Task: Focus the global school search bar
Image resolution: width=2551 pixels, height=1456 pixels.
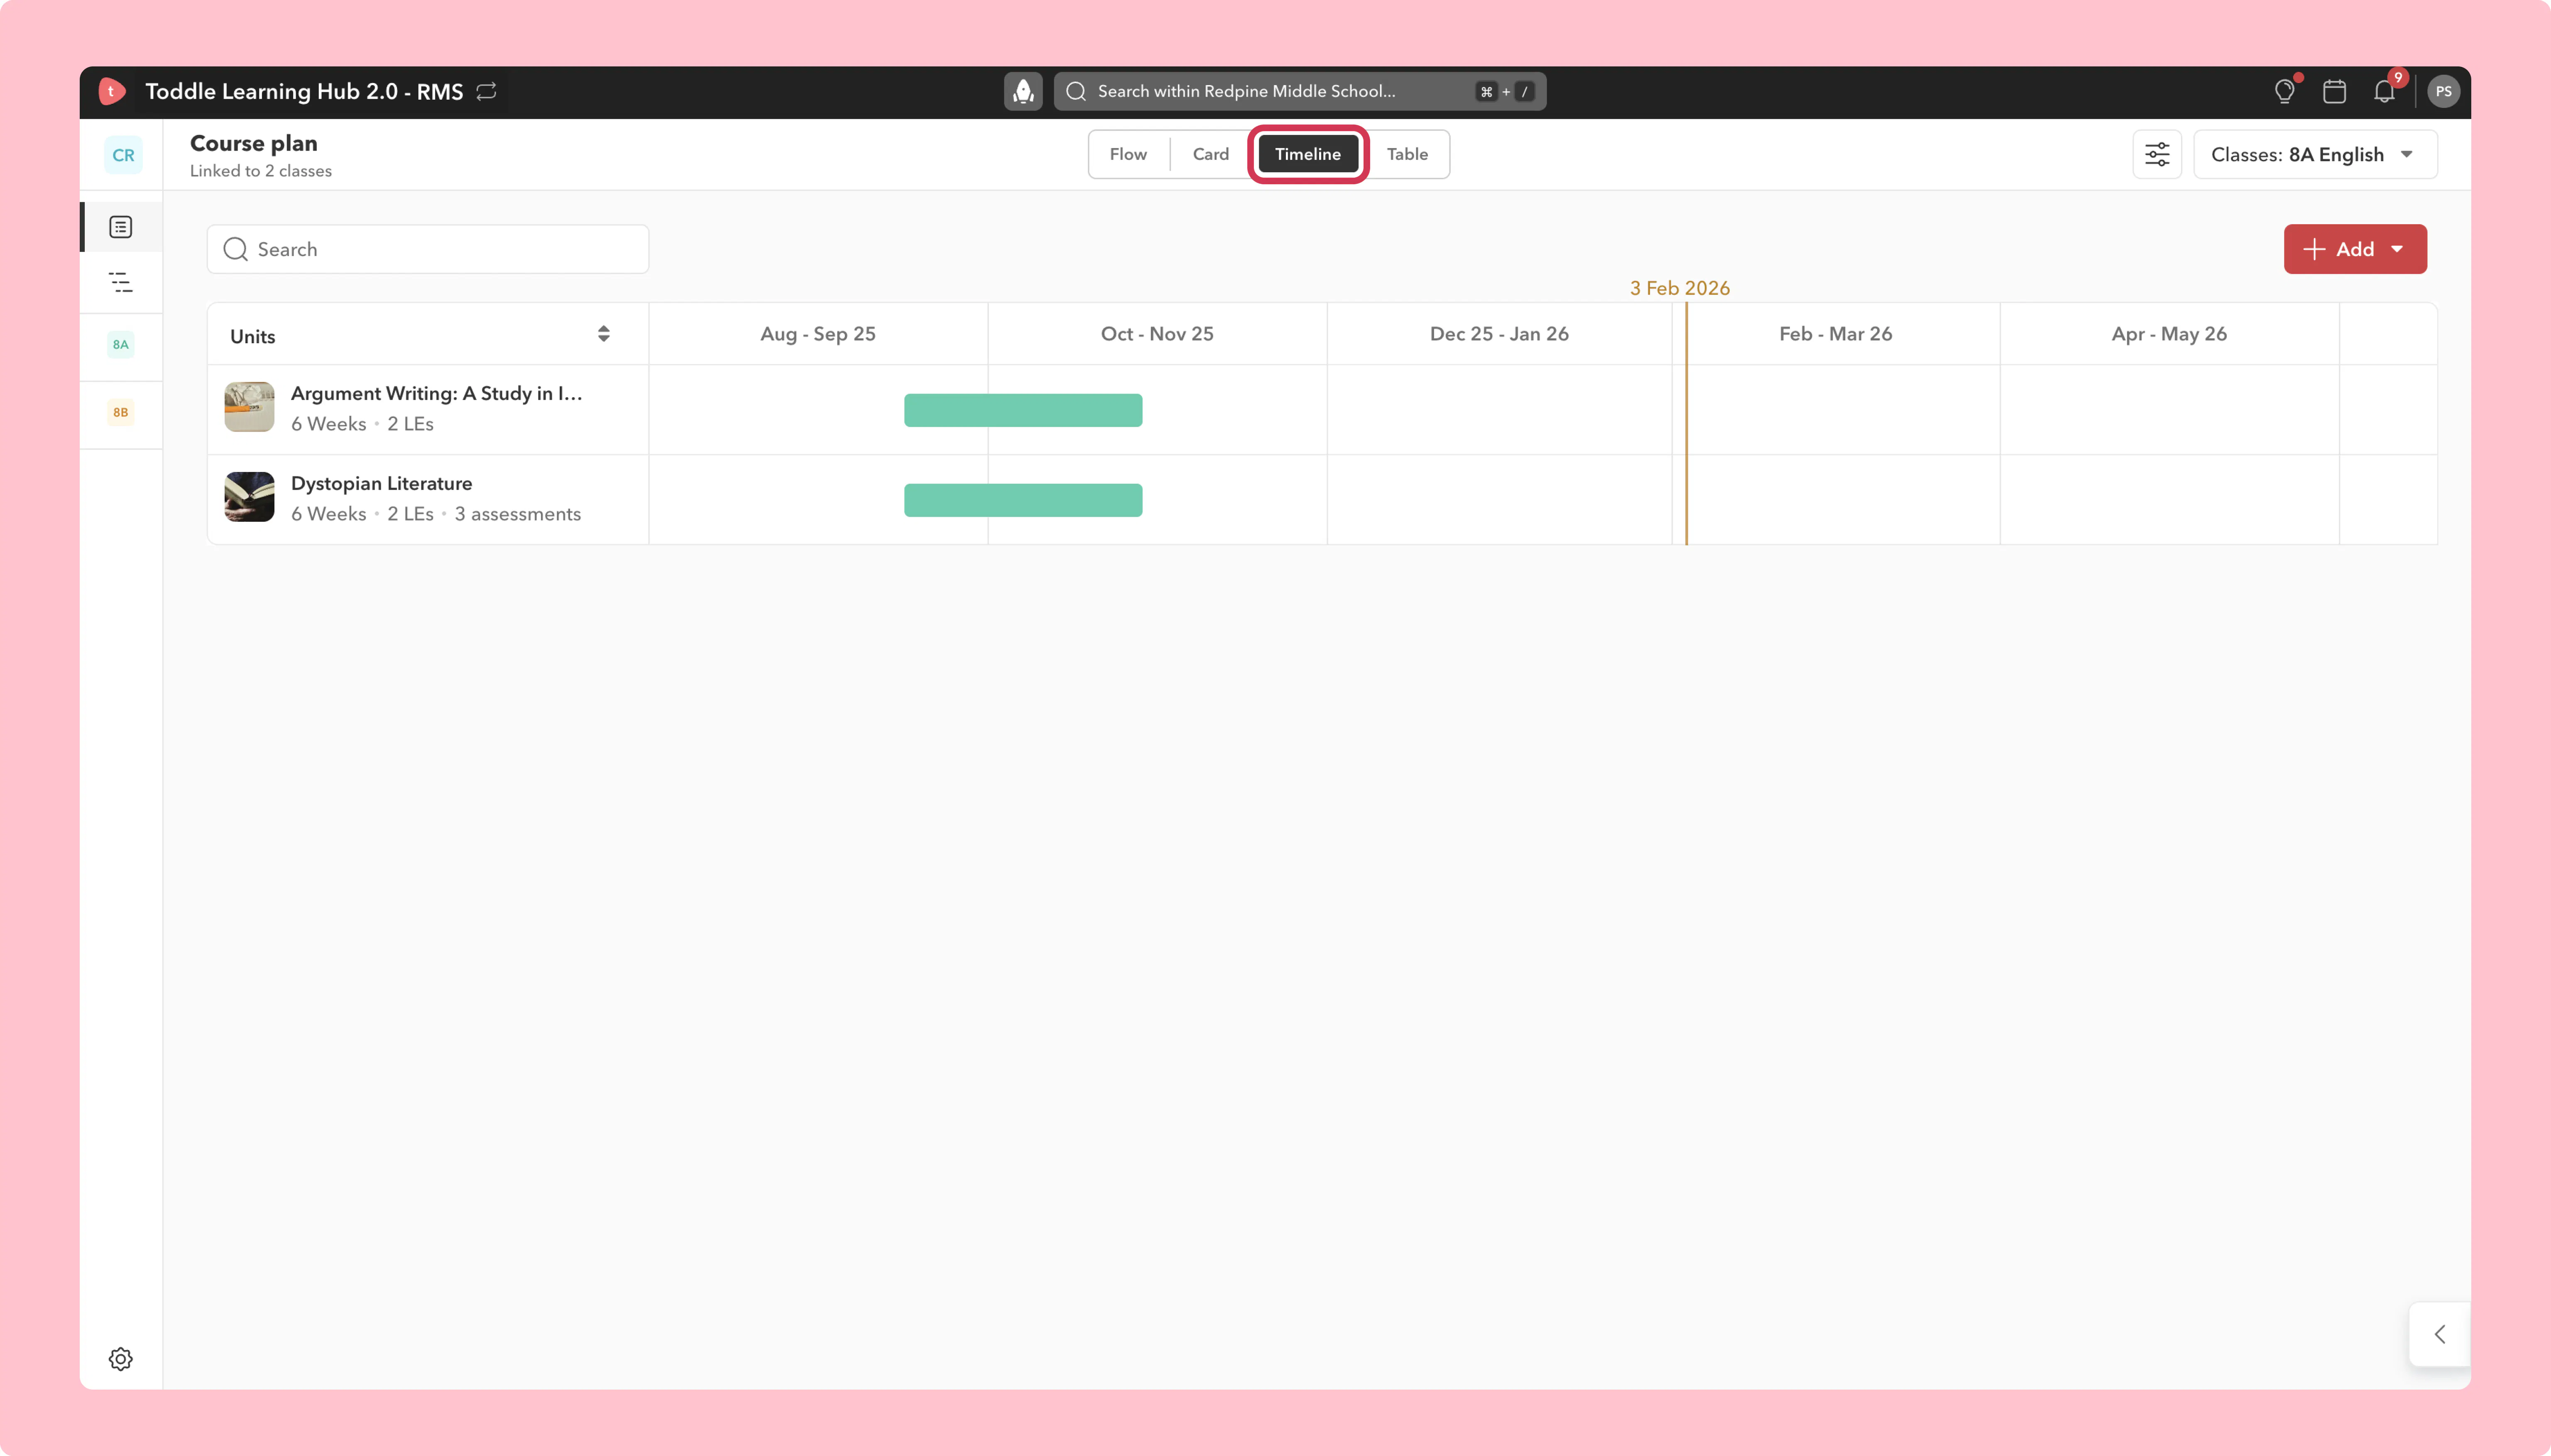Action: [x=1300, y=91]
